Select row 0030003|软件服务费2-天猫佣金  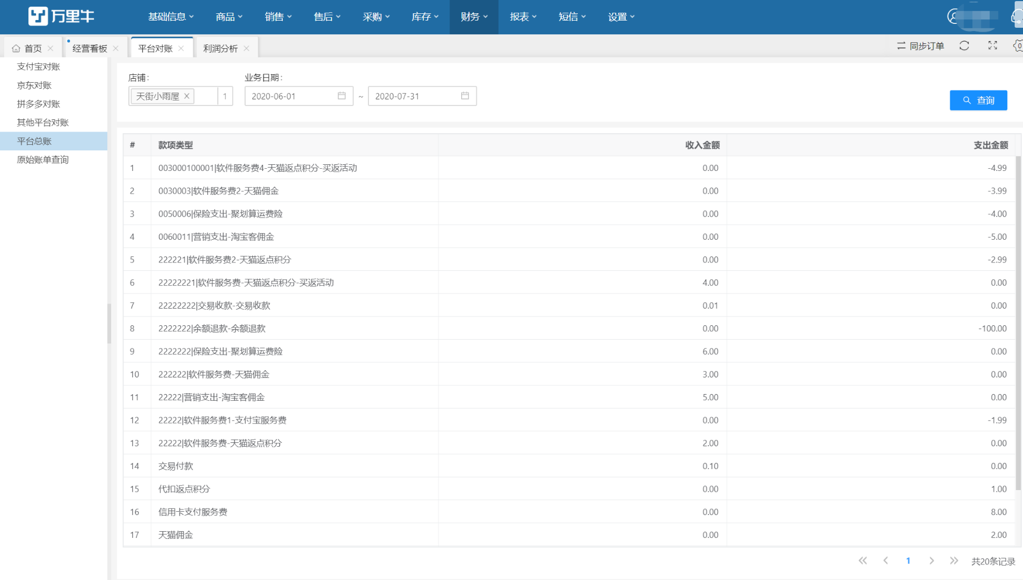pyautogui.click(x=570, y=191)
